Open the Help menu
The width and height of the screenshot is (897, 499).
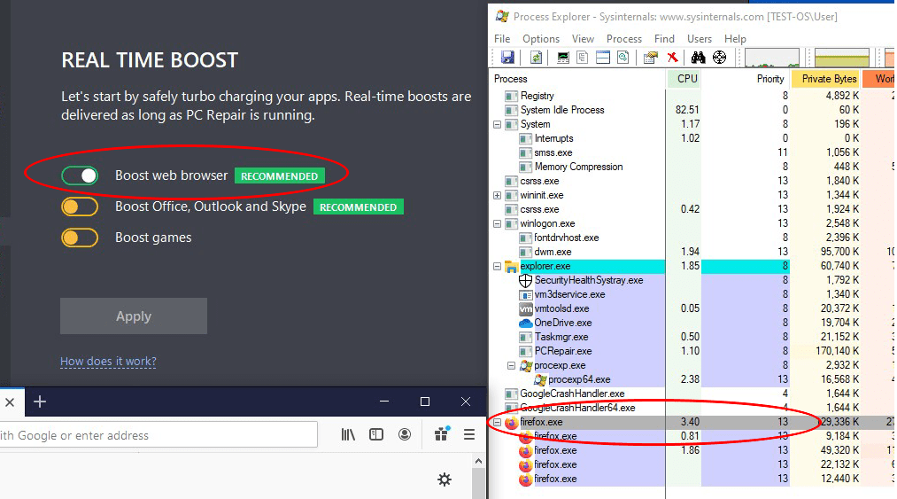[735, 39]
